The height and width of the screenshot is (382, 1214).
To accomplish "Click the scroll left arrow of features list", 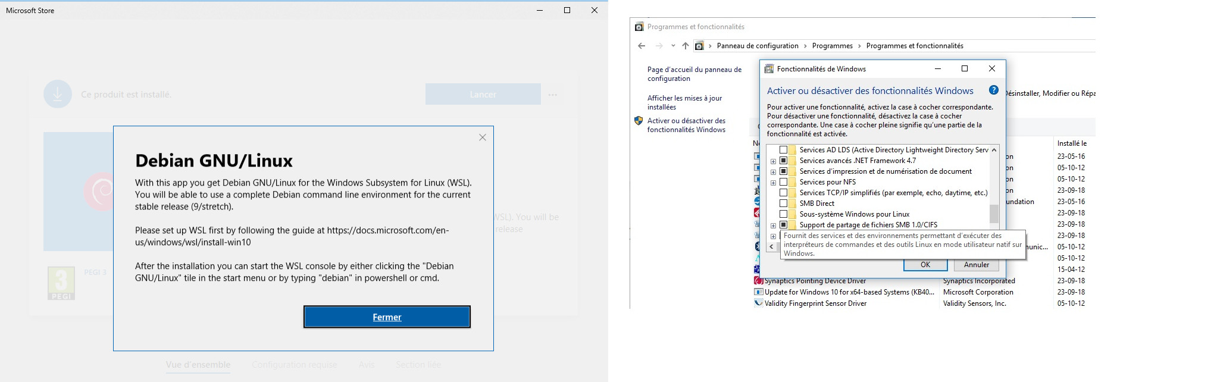I will click(x=772, y=246).
